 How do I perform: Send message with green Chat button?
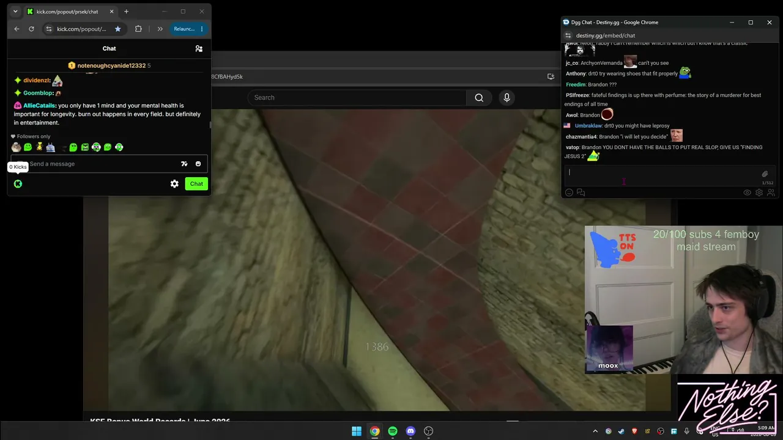coord(196,183)
